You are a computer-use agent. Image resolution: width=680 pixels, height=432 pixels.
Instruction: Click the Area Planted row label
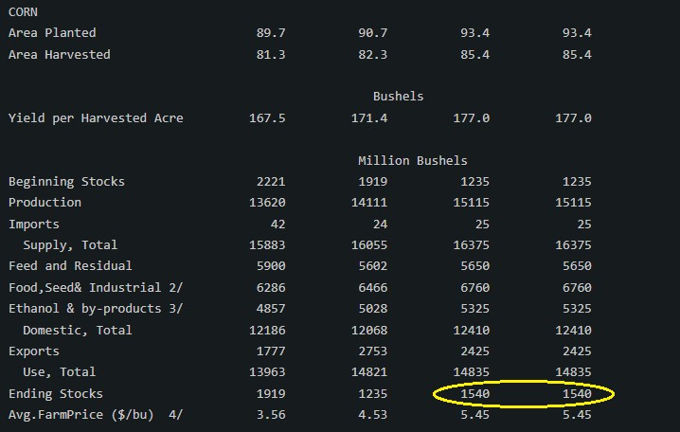[x=52, y=33]
